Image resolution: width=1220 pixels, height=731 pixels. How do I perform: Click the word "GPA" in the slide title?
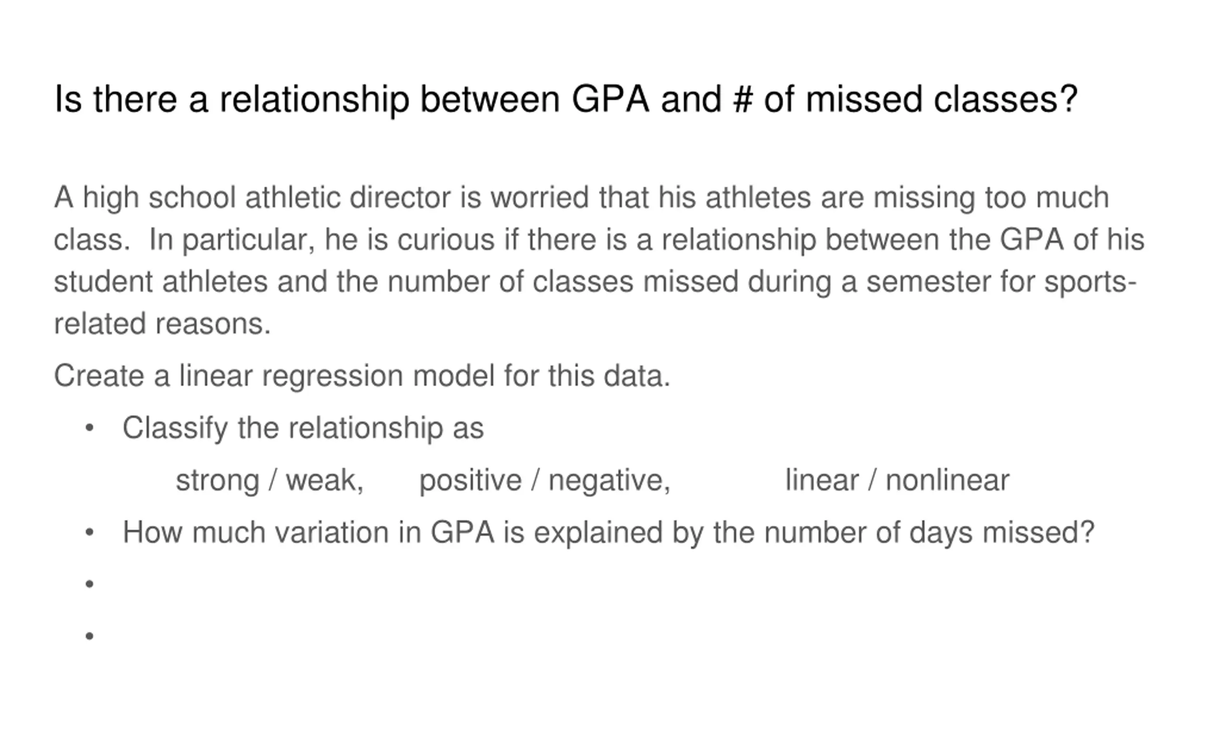point(610,100)
